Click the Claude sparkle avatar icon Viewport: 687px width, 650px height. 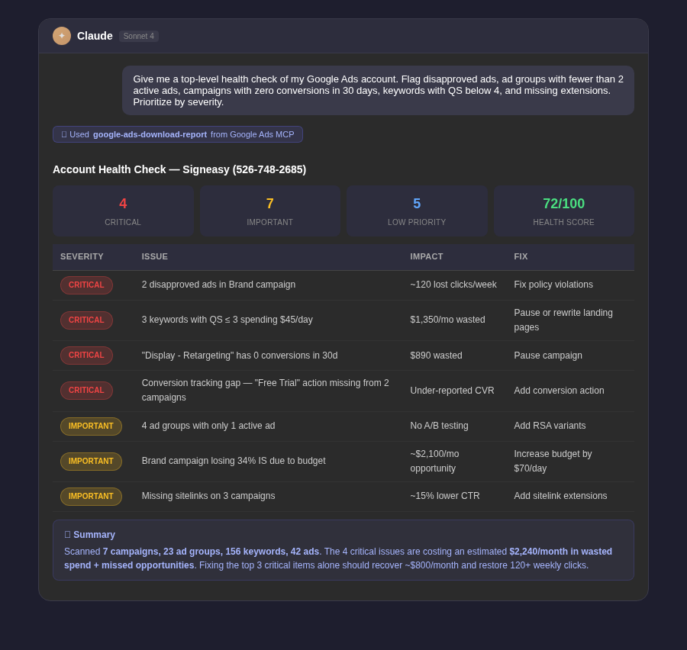tap(62, 36)
